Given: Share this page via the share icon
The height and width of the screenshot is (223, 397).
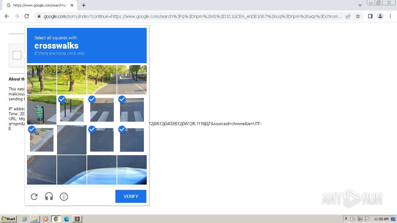Looking at the screenshot, I should pyautogui.click(x=348, y=16).
